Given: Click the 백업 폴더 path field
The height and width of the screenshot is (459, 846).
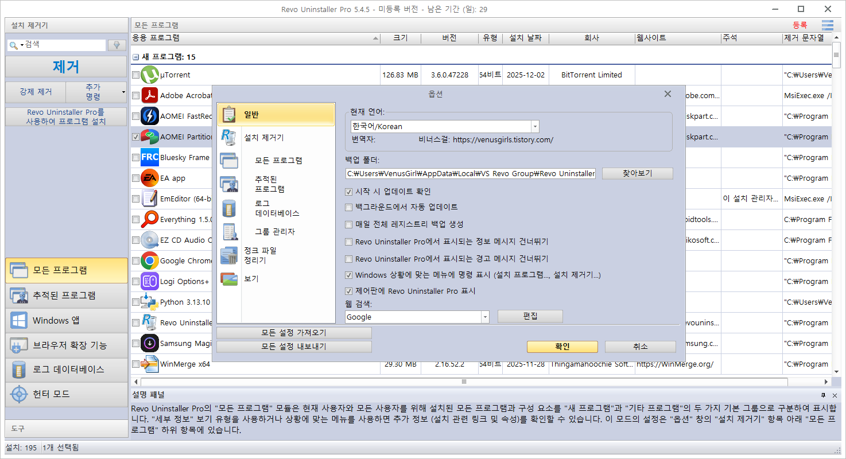Looking at the screenshot, I should 471,173.
